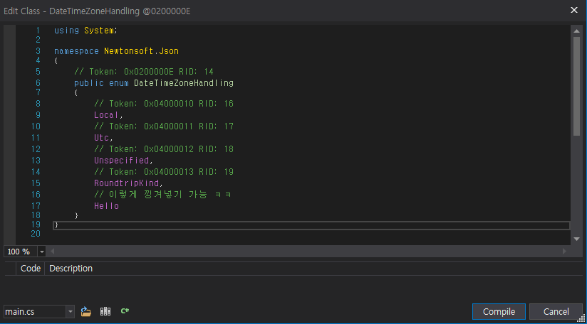This screenshot has width=587, height=324.
Task: Click the Code column header
Action: 31,269
